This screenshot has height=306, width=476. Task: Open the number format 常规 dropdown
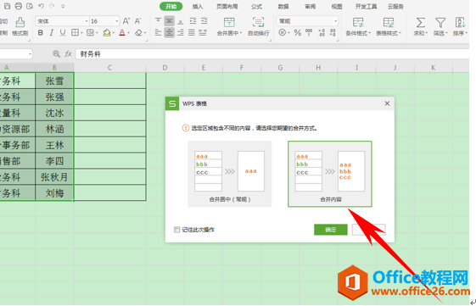click(335, 21)
